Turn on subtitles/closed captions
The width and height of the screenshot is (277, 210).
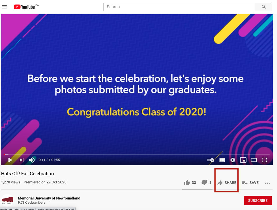click(222, 160)
